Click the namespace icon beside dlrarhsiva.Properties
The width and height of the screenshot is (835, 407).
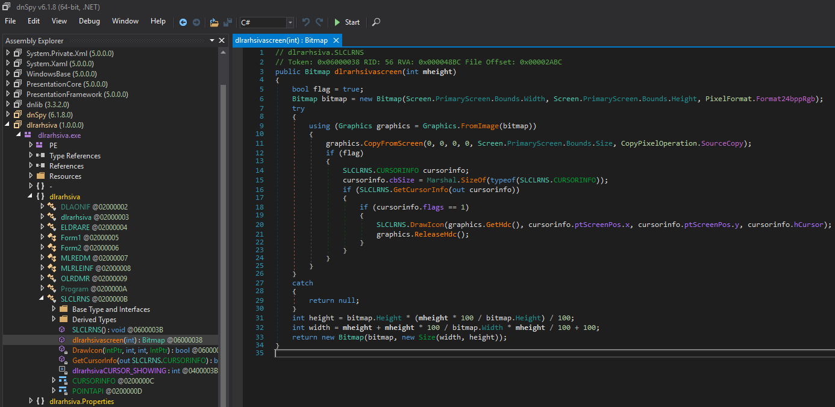(x=40, y=401)
